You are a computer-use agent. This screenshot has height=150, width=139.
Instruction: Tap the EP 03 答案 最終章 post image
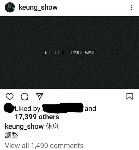tap(69, 52)
